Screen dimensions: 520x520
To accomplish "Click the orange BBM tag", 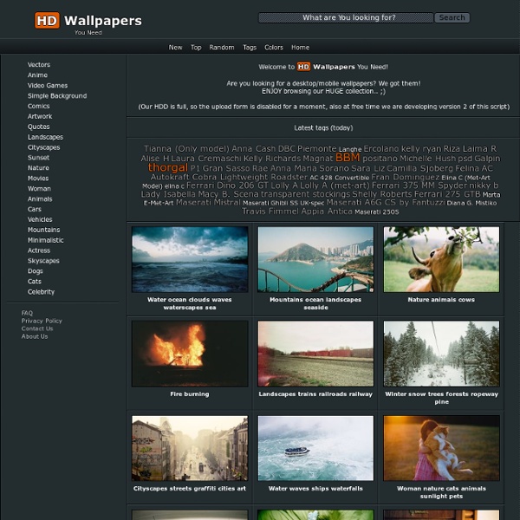I will [x=348, y=158].
